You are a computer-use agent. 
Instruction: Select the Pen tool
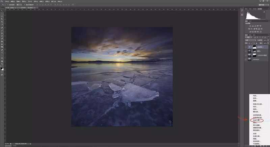tap(2, 50)
